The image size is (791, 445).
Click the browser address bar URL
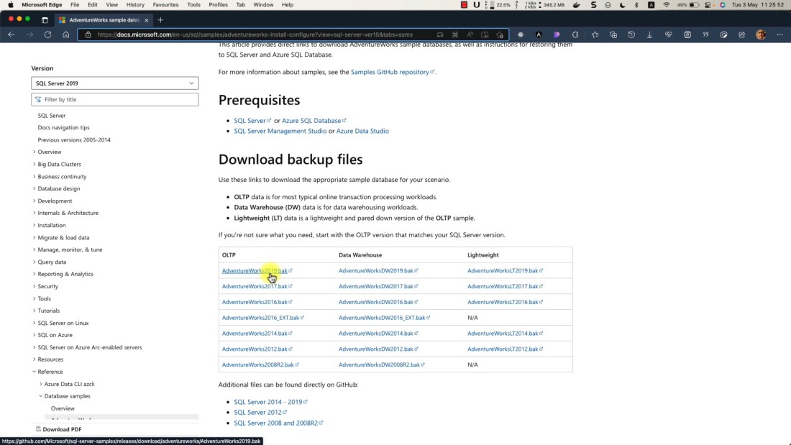pos(255,35)
